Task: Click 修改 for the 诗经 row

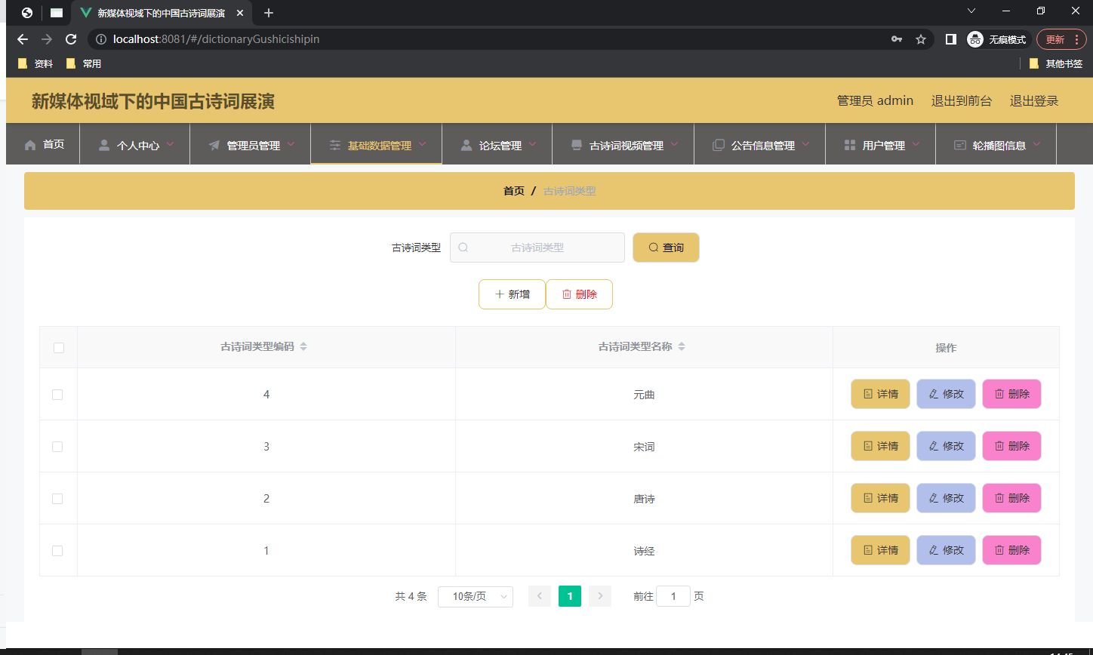Action: pyautogui.click(x=946, y=550)
